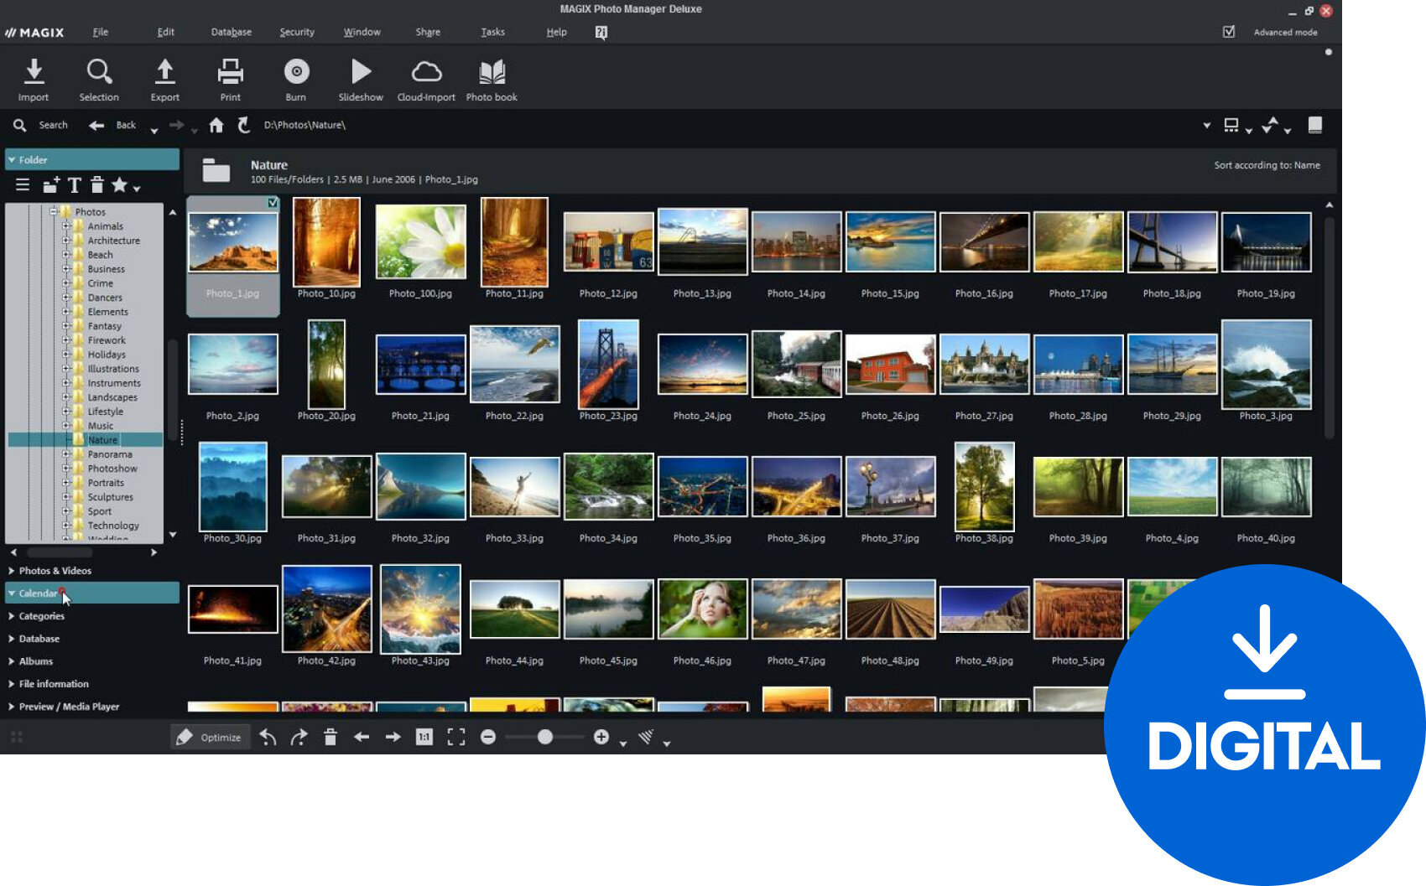Start burning photos with the Burn tool
Image resolution: width=1426 pixels, height=886 pixels.
click(x=295, y=78)
